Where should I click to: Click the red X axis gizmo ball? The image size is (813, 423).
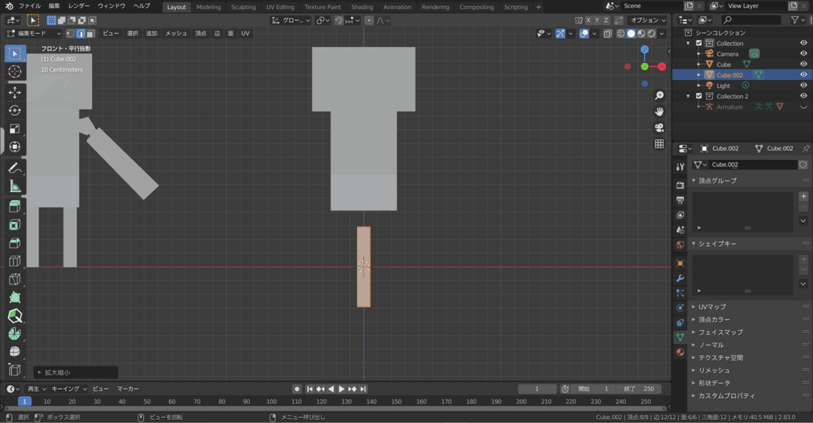(x=662, y=66)
